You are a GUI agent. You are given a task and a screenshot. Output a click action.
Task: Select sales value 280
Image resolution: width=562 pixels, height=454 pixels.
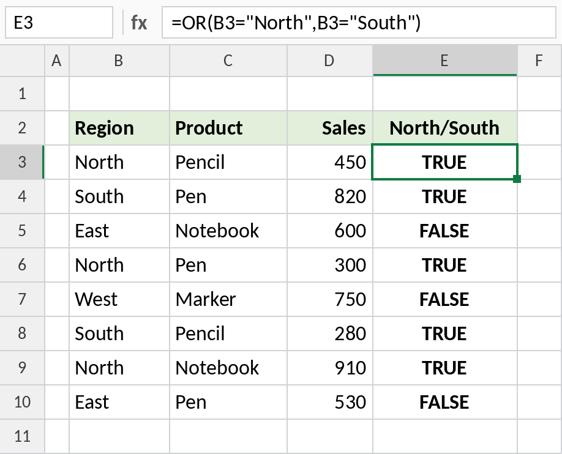pyautogui.click(x=330, y=333)
